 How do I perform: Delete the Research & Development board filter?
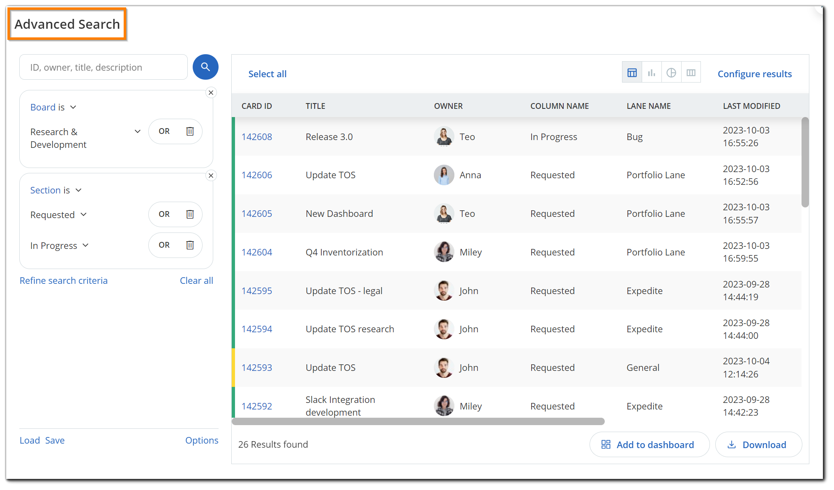tap(190, 131)
